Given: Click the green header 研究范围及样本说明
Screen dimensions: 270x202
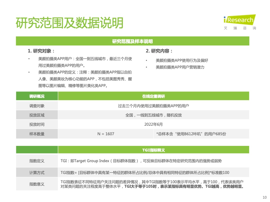Looking at the screenshot, I should 132,41.
